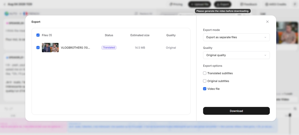Click the Download button

(236, 111)
